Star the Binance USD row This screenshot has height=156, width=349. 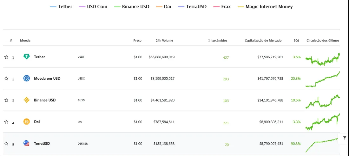click(6, 100)
